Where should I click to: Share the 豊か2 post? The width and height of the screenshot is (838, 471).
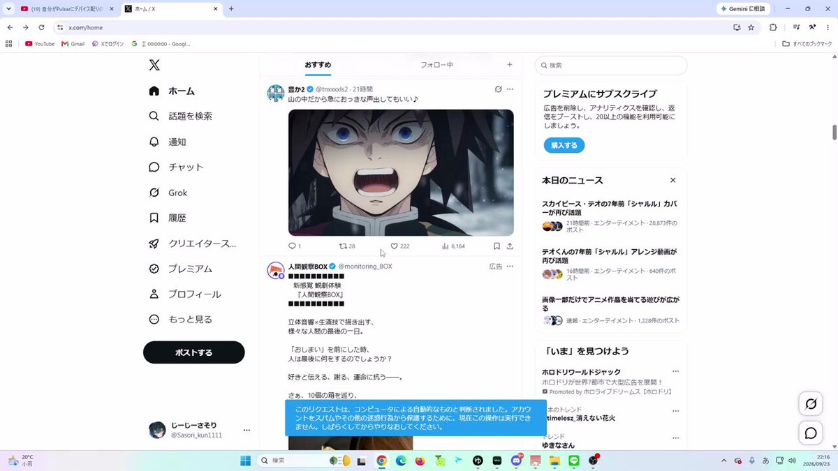tap(510, 246)
